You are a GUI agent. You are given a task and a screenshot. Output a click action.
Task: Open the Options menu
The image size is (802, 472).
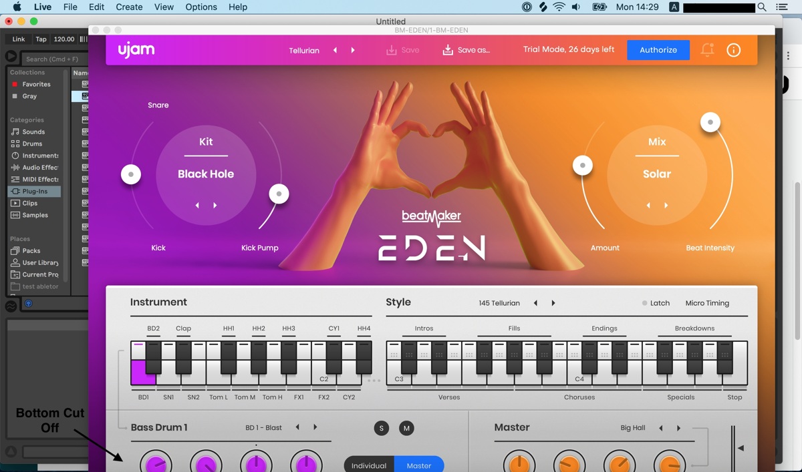(x=201, y=7)
